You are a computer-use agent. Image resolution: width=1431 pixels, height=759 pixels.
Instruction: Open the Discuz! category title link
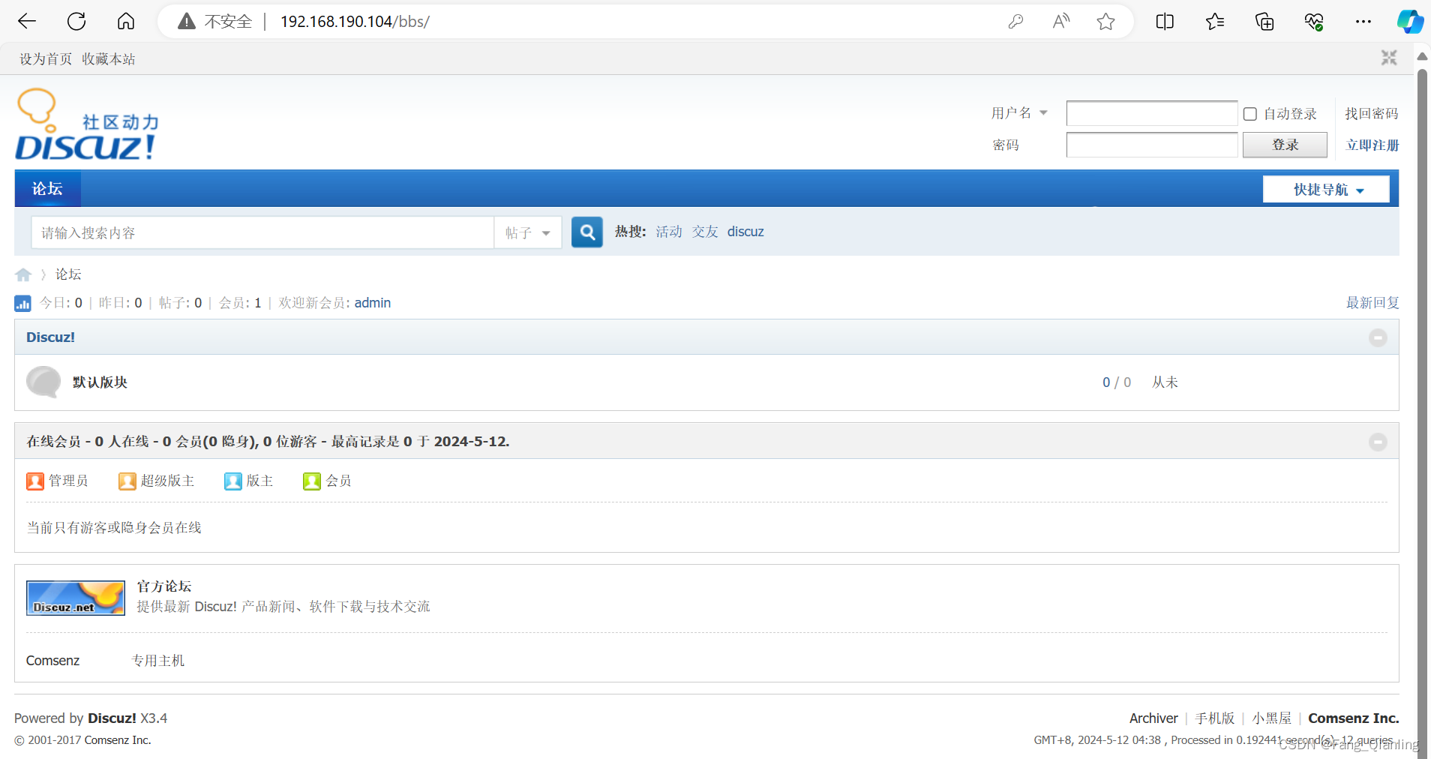(51, 337)
